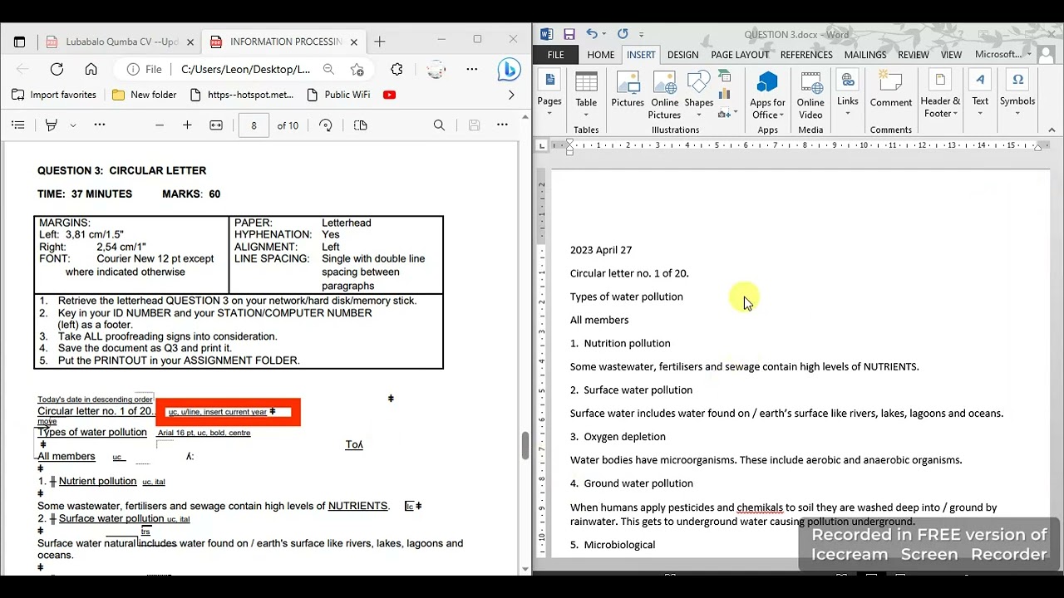Switch to the MAILINGS tab

(x=865, y=55)
